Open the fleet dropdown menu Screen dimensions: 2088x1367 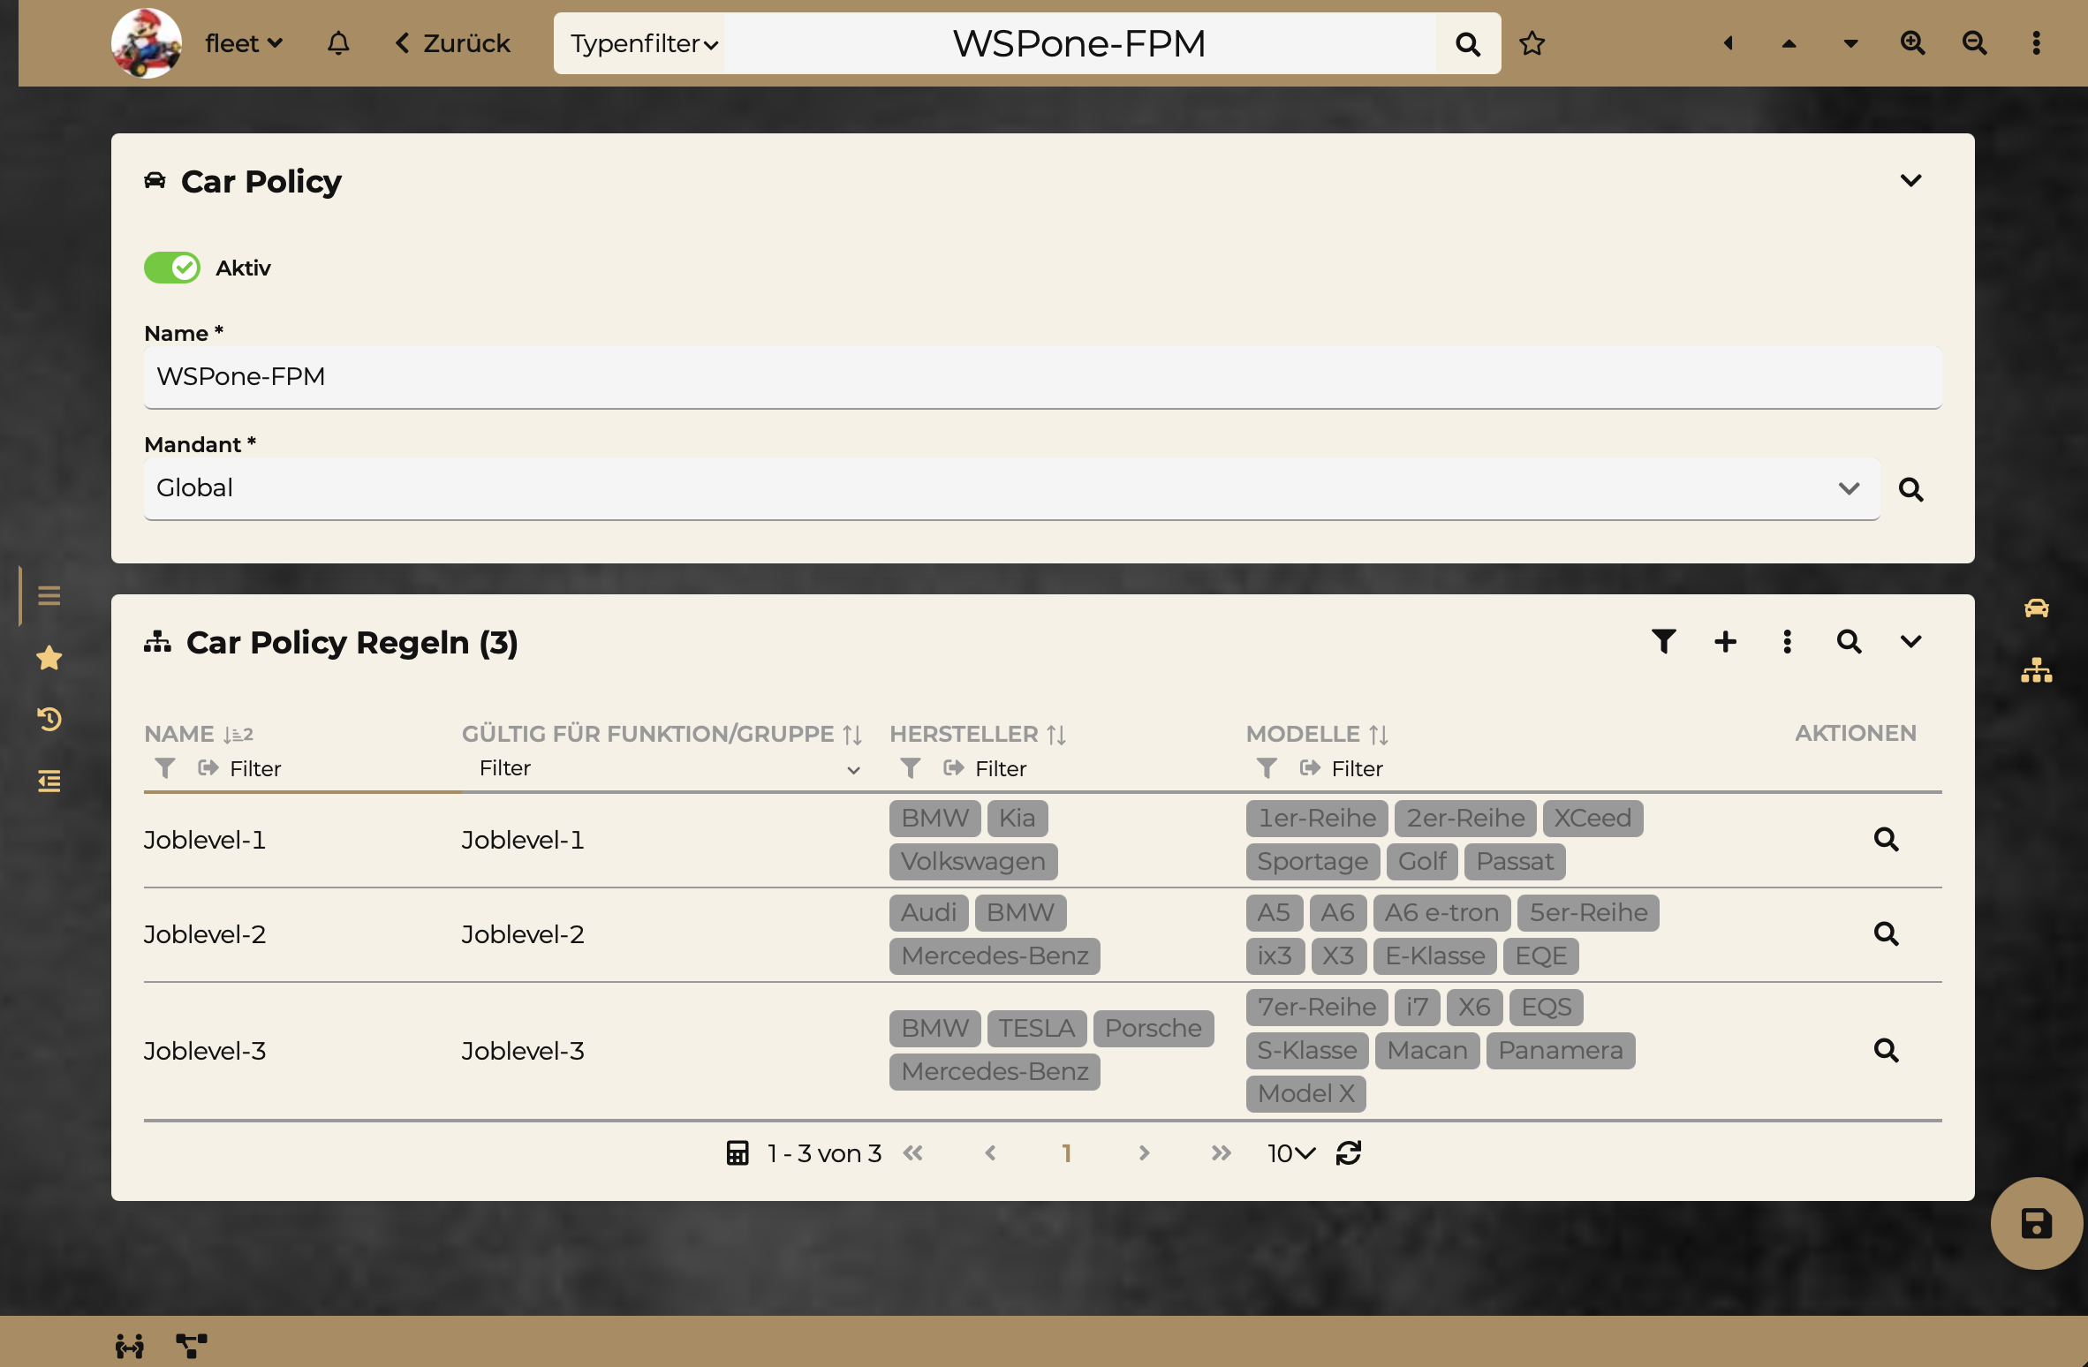point(244,43)
